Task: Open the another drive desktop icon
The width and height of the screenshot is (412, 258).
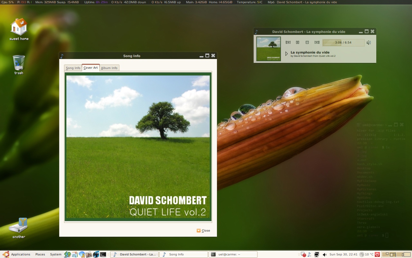Action: [19, 228]
